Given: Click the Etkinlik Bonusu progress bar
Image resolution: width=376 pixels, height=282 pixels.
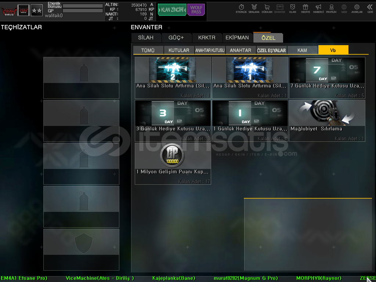Looking at the screenshot, I should [83, 6].
